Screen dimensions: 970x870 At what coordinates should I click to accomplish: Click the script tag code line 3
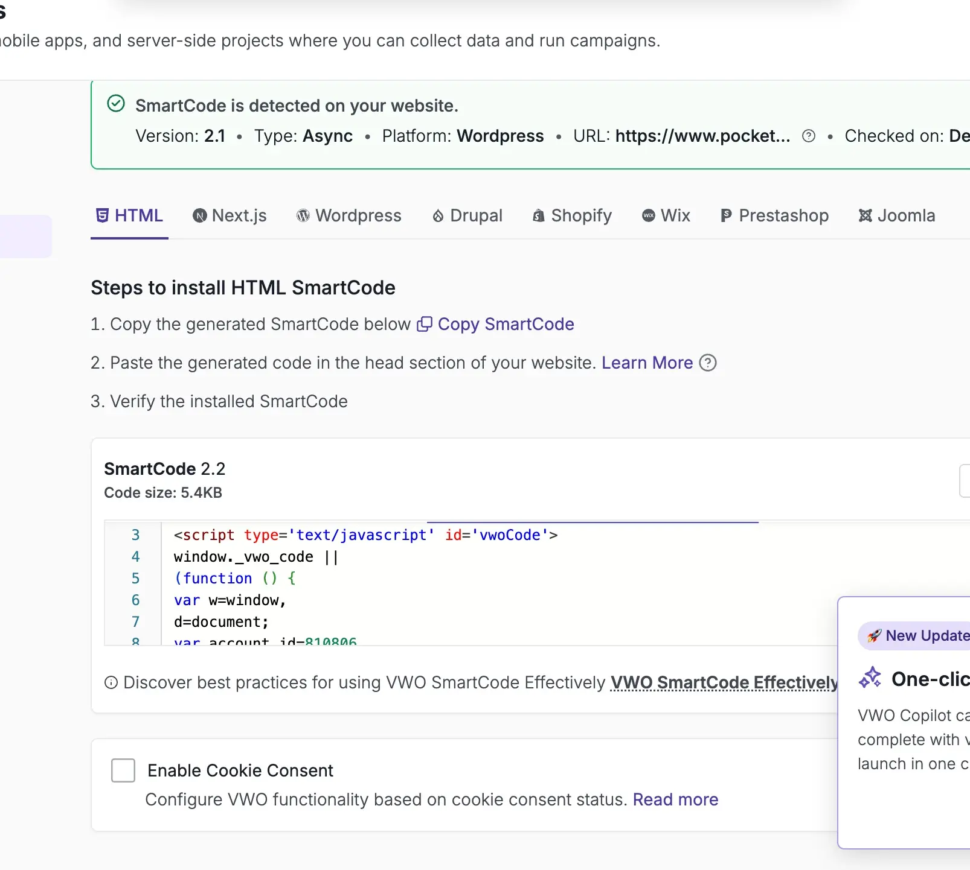point(366,535)
